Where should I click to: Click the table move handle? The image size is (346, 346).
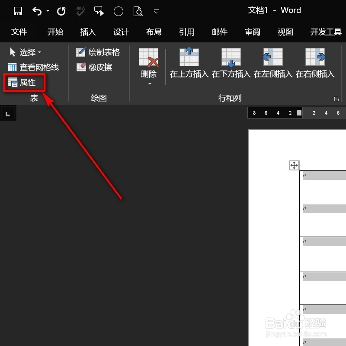pyautogui.click(x=294, y=165)
